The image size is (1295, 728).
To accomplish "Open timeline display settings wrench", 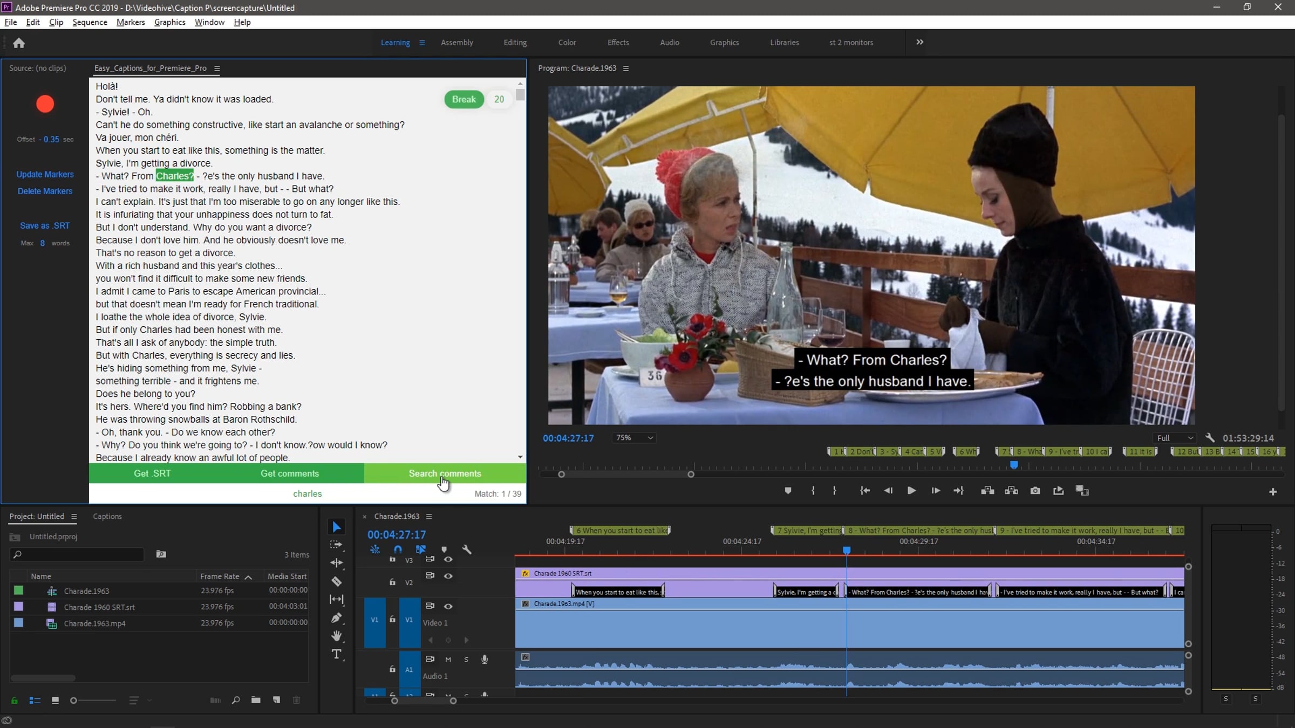I will coord(467,550).
